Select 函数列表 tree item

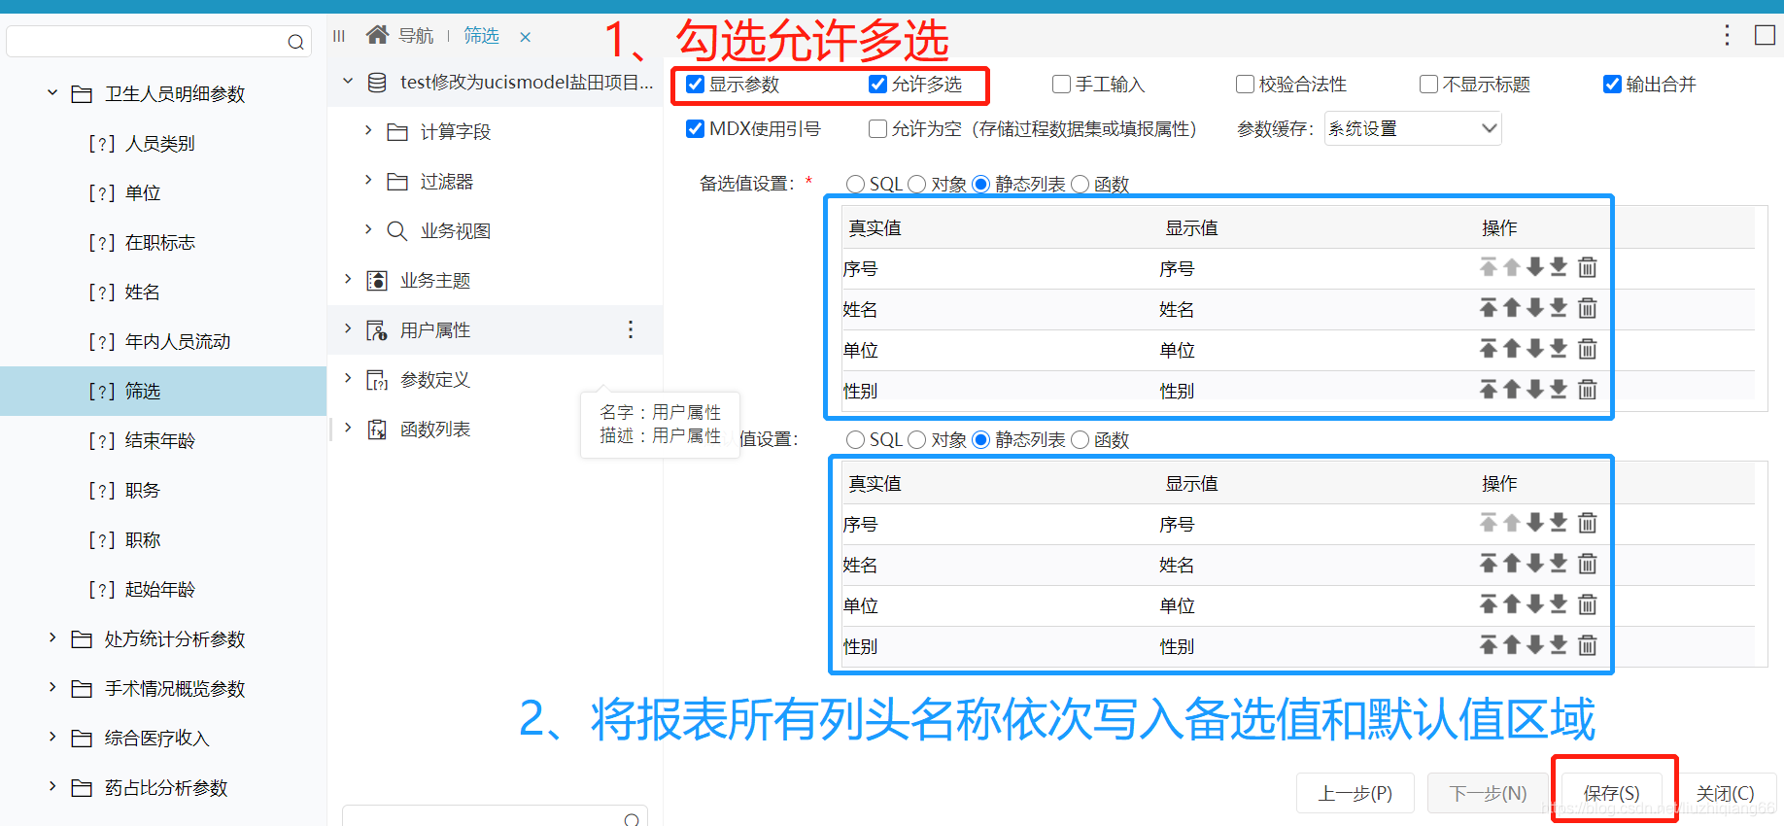click(x=434, y=429)
